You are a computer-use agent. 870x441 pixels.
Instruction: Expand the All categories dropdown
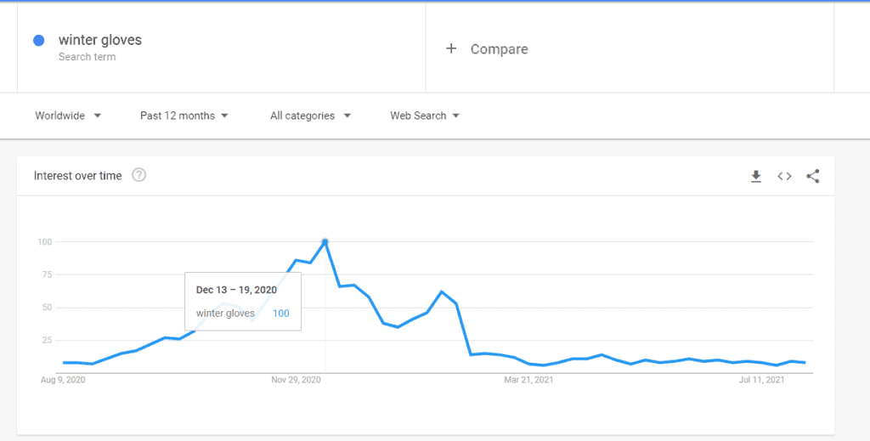pyautogui.click(x=310, y=116)
